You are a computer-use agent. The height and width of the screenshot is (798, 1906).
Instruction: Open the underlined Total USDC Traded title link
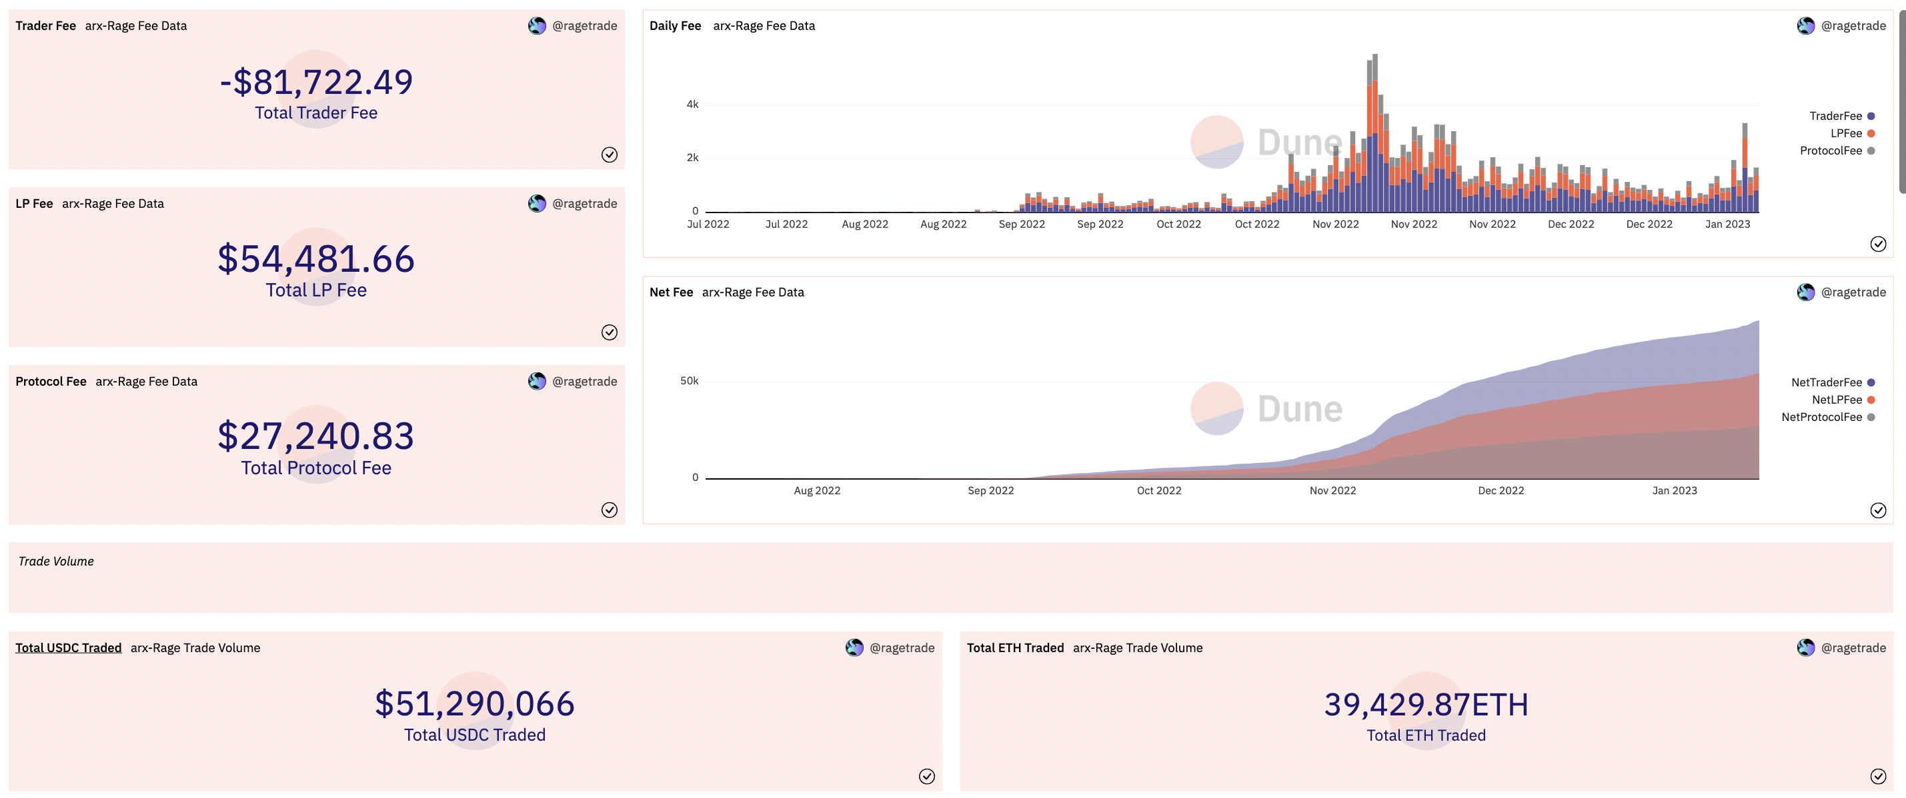69,648
